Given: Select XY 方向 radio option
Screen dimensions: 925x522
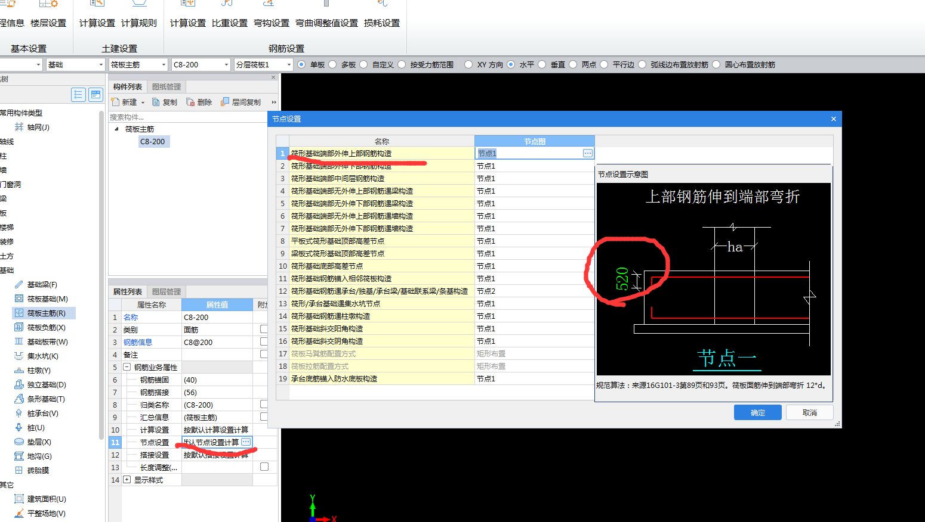Looking at the screenshot, I should (468, 65).
